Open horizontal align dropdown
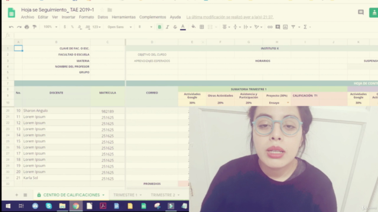378x212 pixels. pos(226,27)
